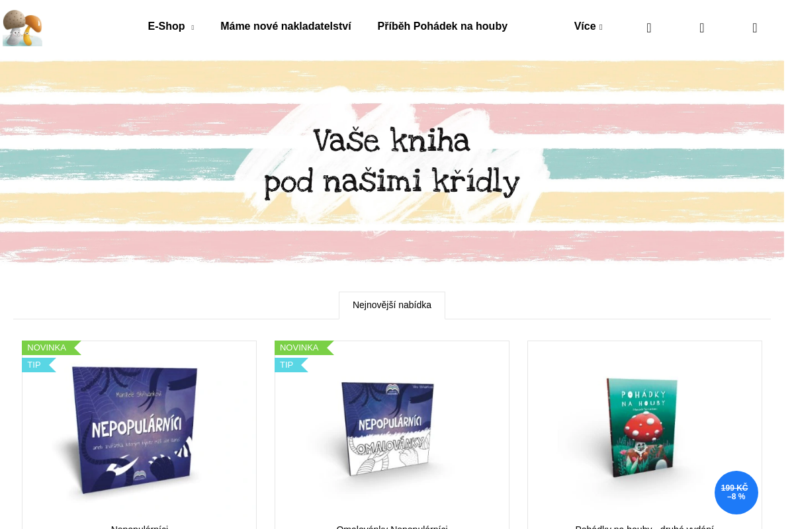This screenshot has height=529, width=794.
Task: Open the Omalovánky Nepopulárníci title link
Action: click(x=392, y=527)
